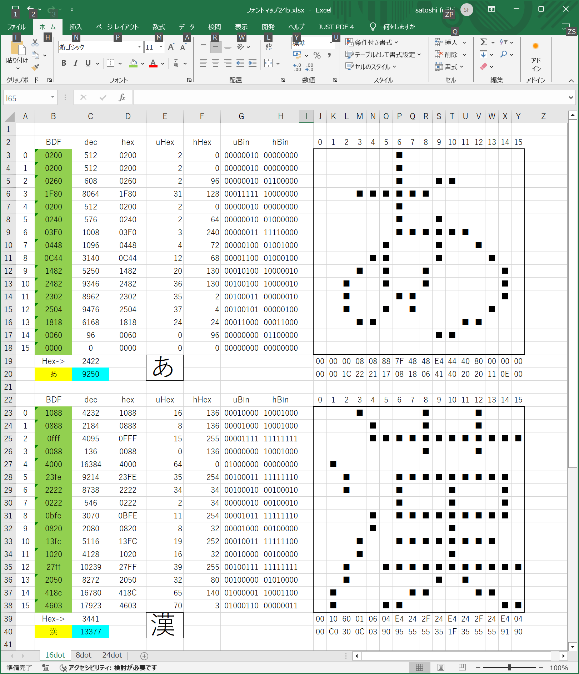Apply the red font color
579x674 pixels.
click(153, 63)
